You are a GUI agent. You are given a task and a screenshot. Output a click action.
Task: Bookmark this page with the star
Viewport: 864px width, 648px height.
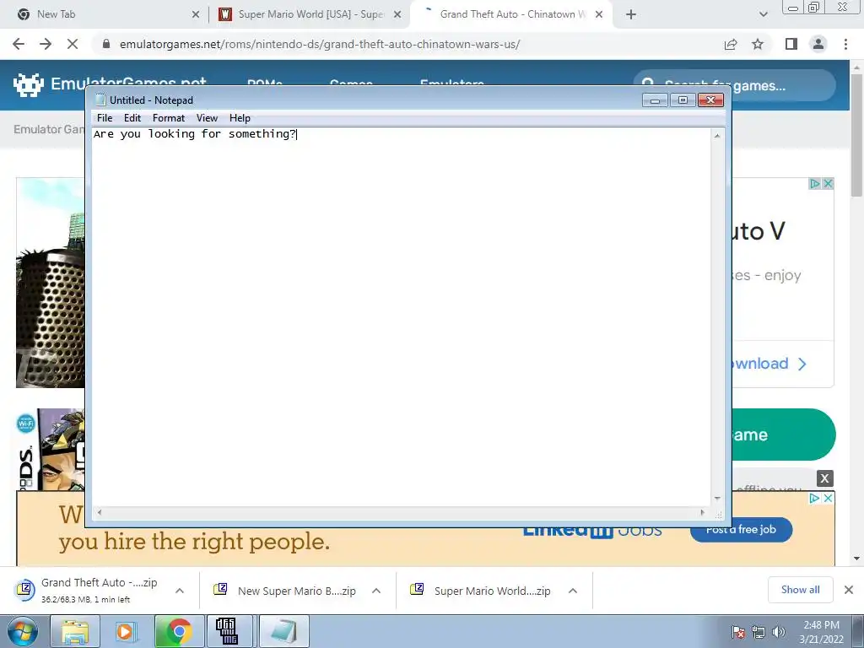(x=758, y=44)
